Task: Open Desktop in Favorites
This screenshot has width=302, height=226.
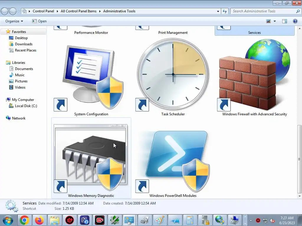Action: [x=21, y=38]
